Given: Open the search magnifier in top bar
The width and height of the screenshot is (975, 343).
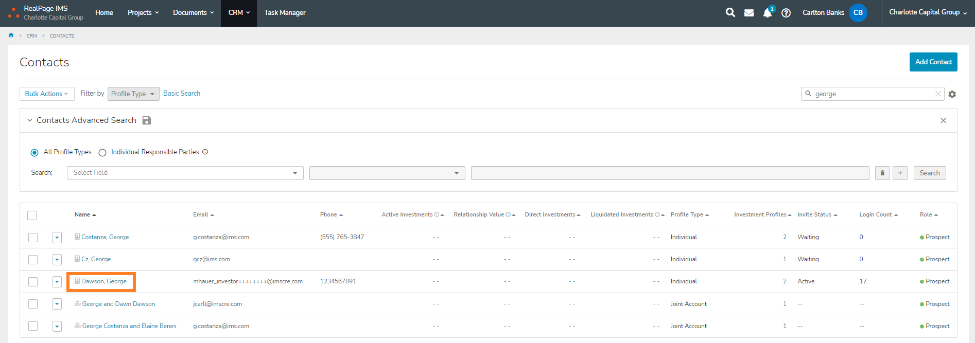Looking at the screenshot, I should point(730,12).
